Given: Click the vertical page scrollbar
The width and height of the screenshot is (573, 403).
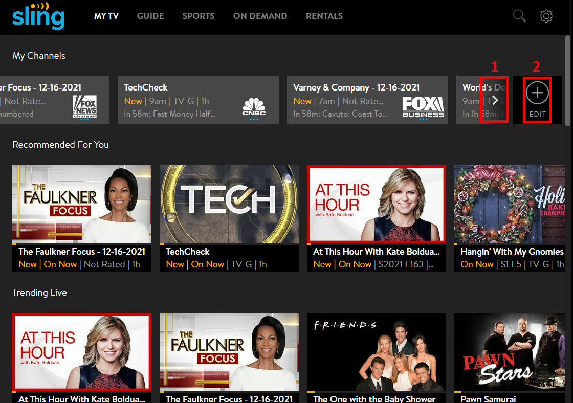Looking at the screenshot, I should [568, 82].
